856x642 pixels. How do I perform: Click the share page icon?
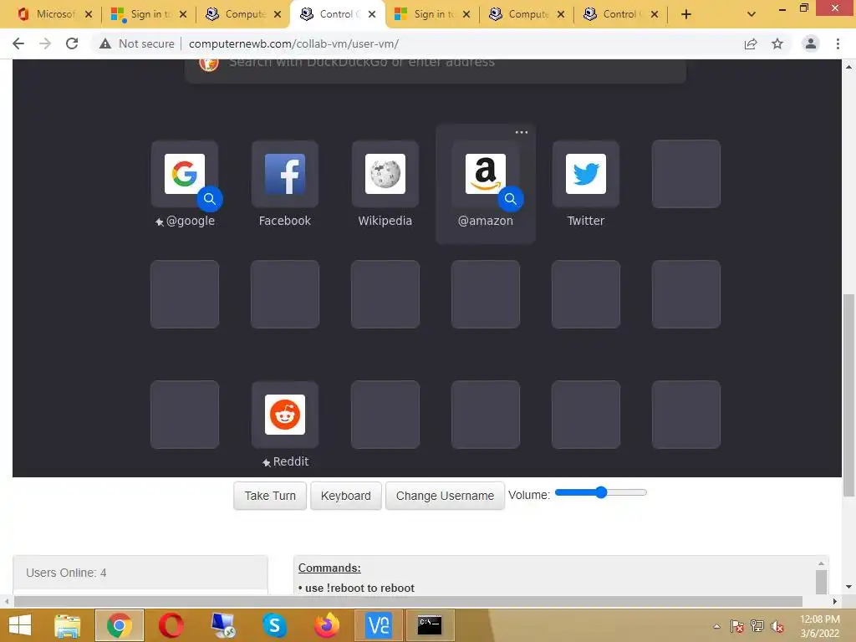tap(751, 43)
